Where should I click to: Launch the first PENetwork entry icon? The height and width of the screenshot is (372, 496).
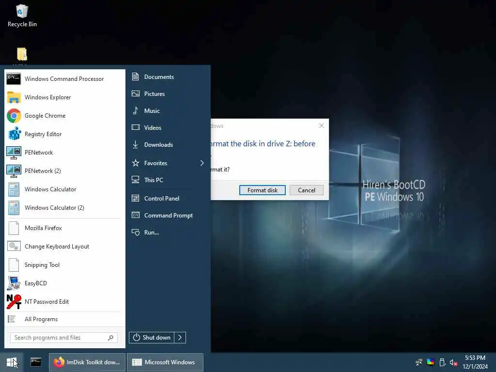click(x=14, y=153)
